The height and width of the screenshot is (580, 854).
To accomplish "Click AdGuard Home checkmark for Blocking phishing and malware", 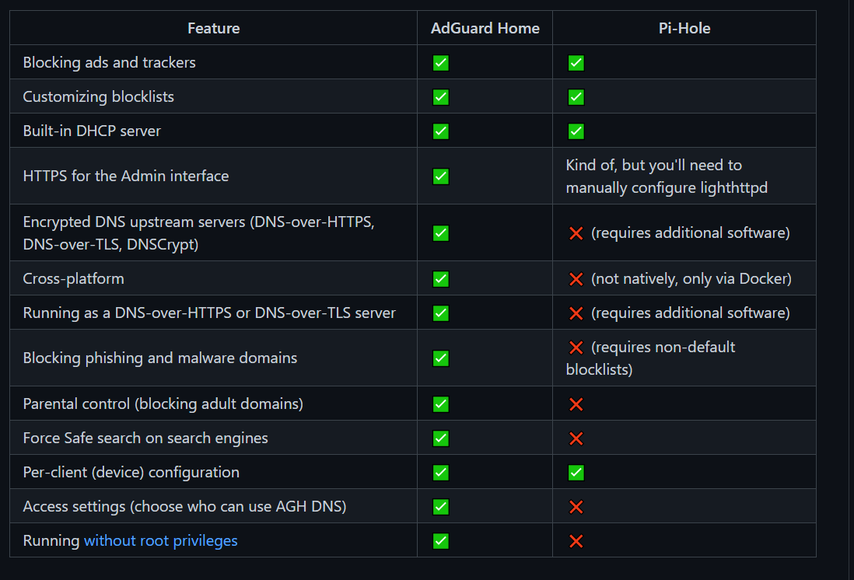I will click(x=441, y=358).
